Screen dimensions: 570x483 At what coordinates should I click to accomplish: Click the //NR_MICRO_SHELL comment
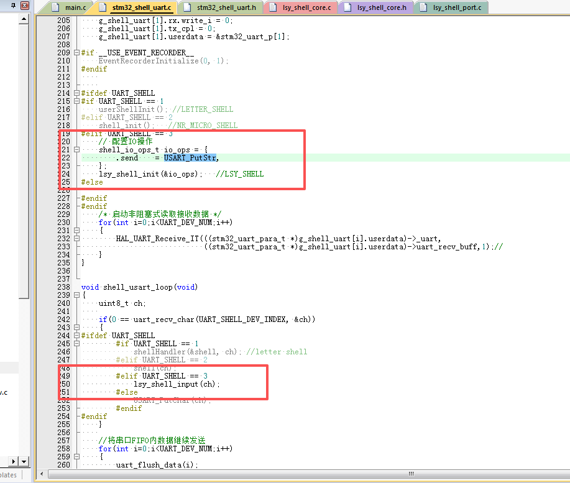point(203,126)
